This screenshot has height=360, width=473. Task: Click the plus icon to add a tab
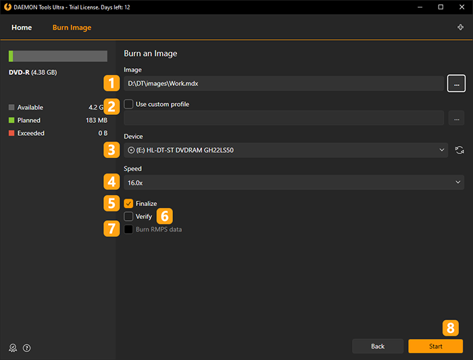point(460,28)
